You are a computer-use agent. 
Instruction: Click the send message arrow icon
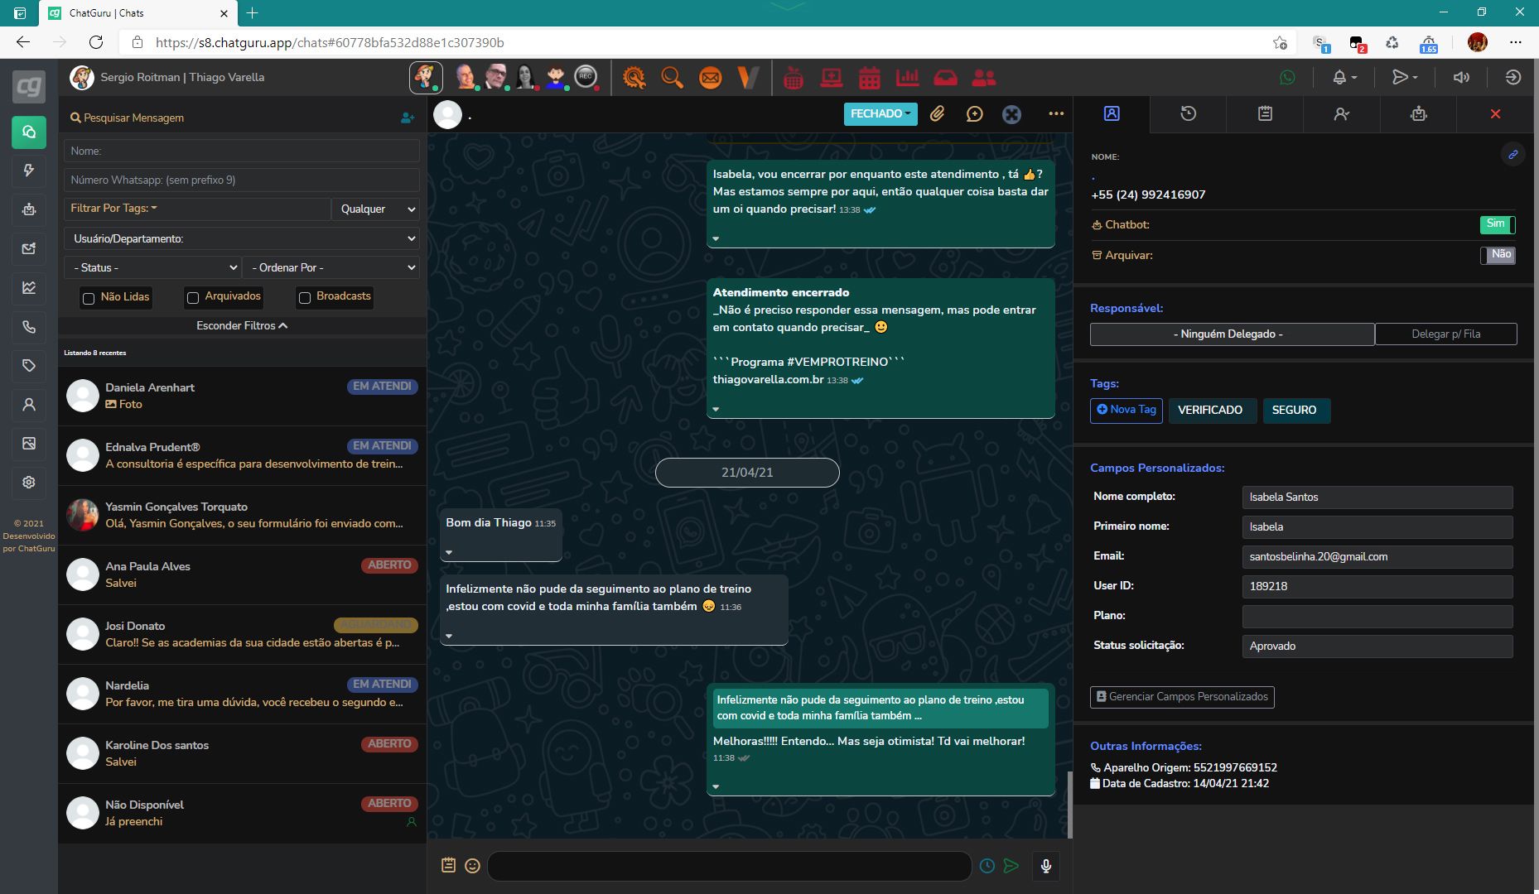1011,866
